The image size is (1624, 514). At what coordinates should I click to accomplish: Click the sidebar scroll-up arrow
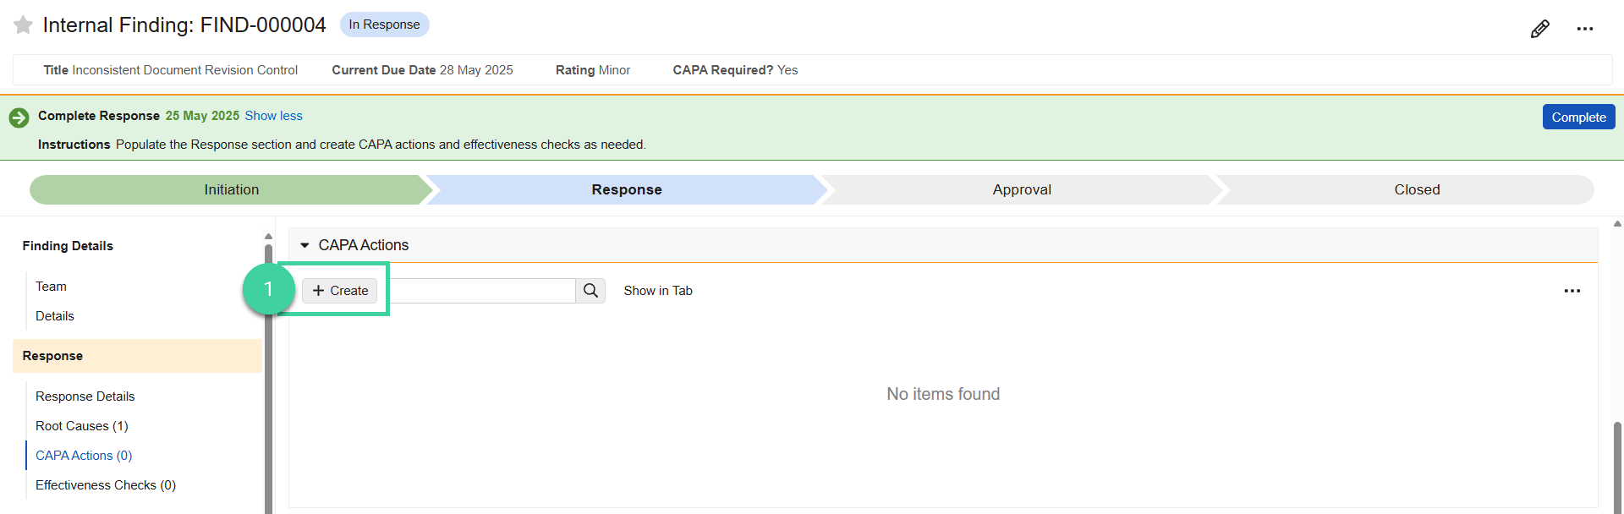click(x=268, y=237)
